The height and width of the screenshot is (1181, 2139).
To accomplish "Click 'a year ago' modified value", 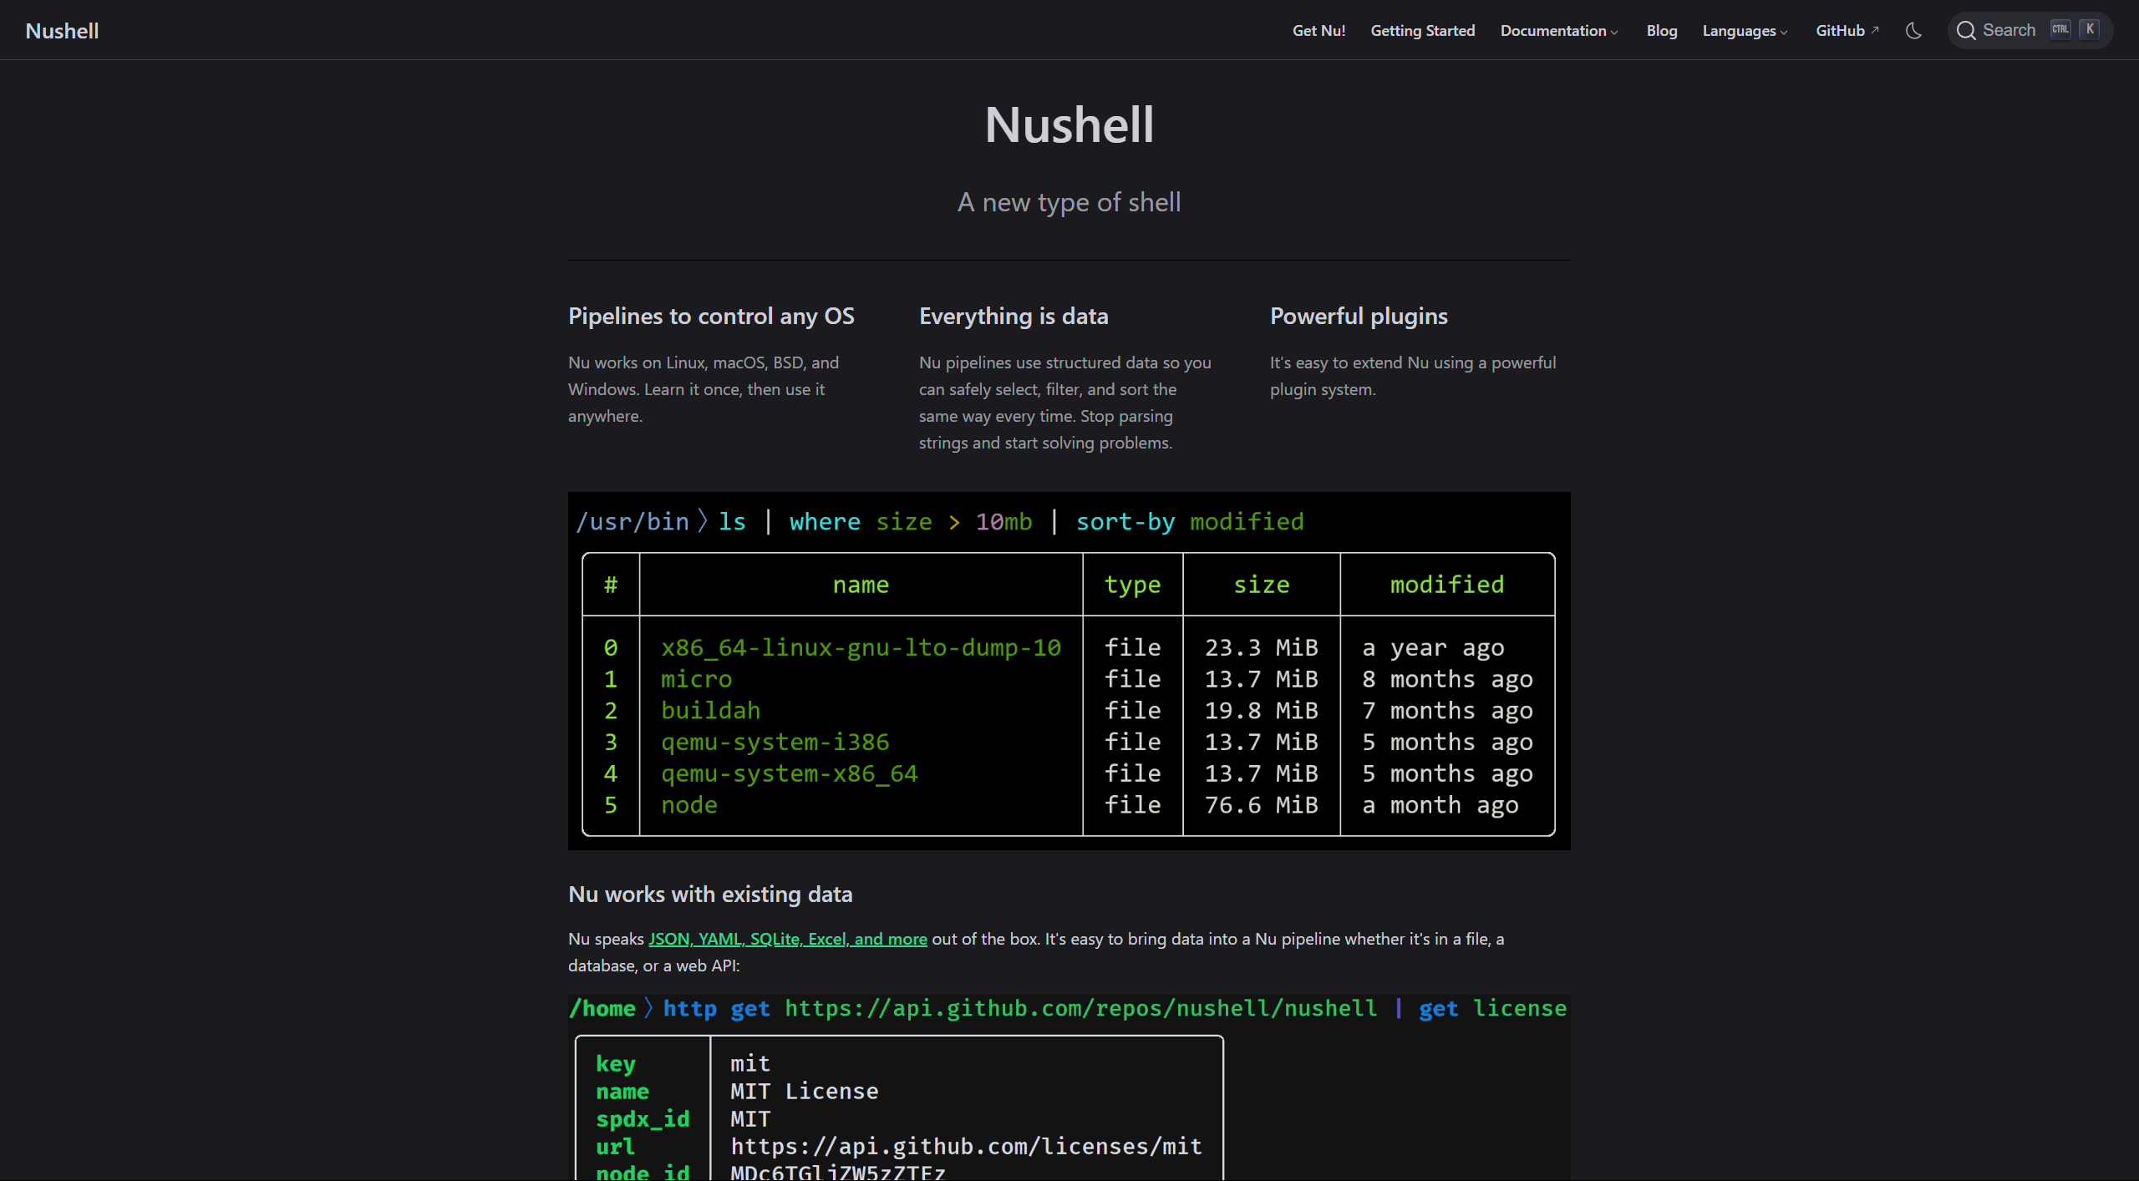I will point(1433,647).
